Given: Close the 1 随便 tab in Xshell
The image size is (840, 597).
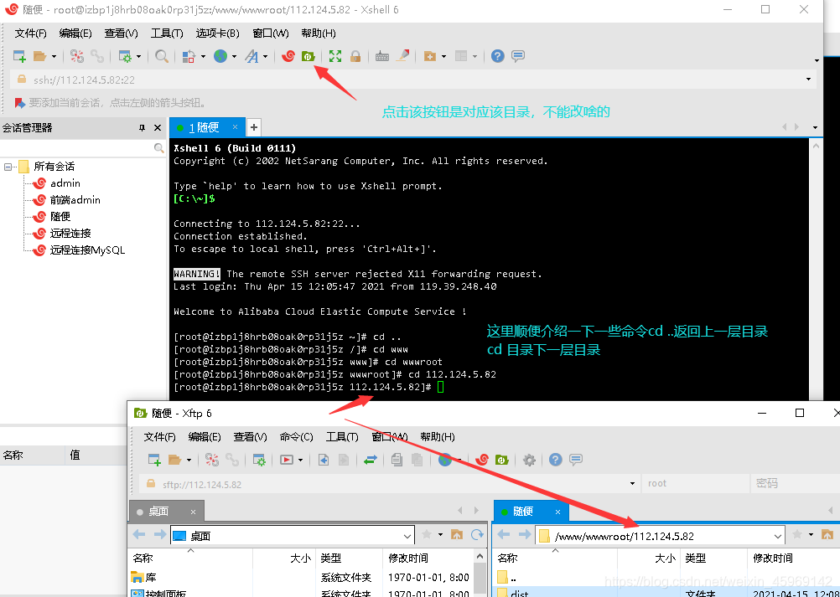Looking at the screenshot, I should click(x=235, y=126).
